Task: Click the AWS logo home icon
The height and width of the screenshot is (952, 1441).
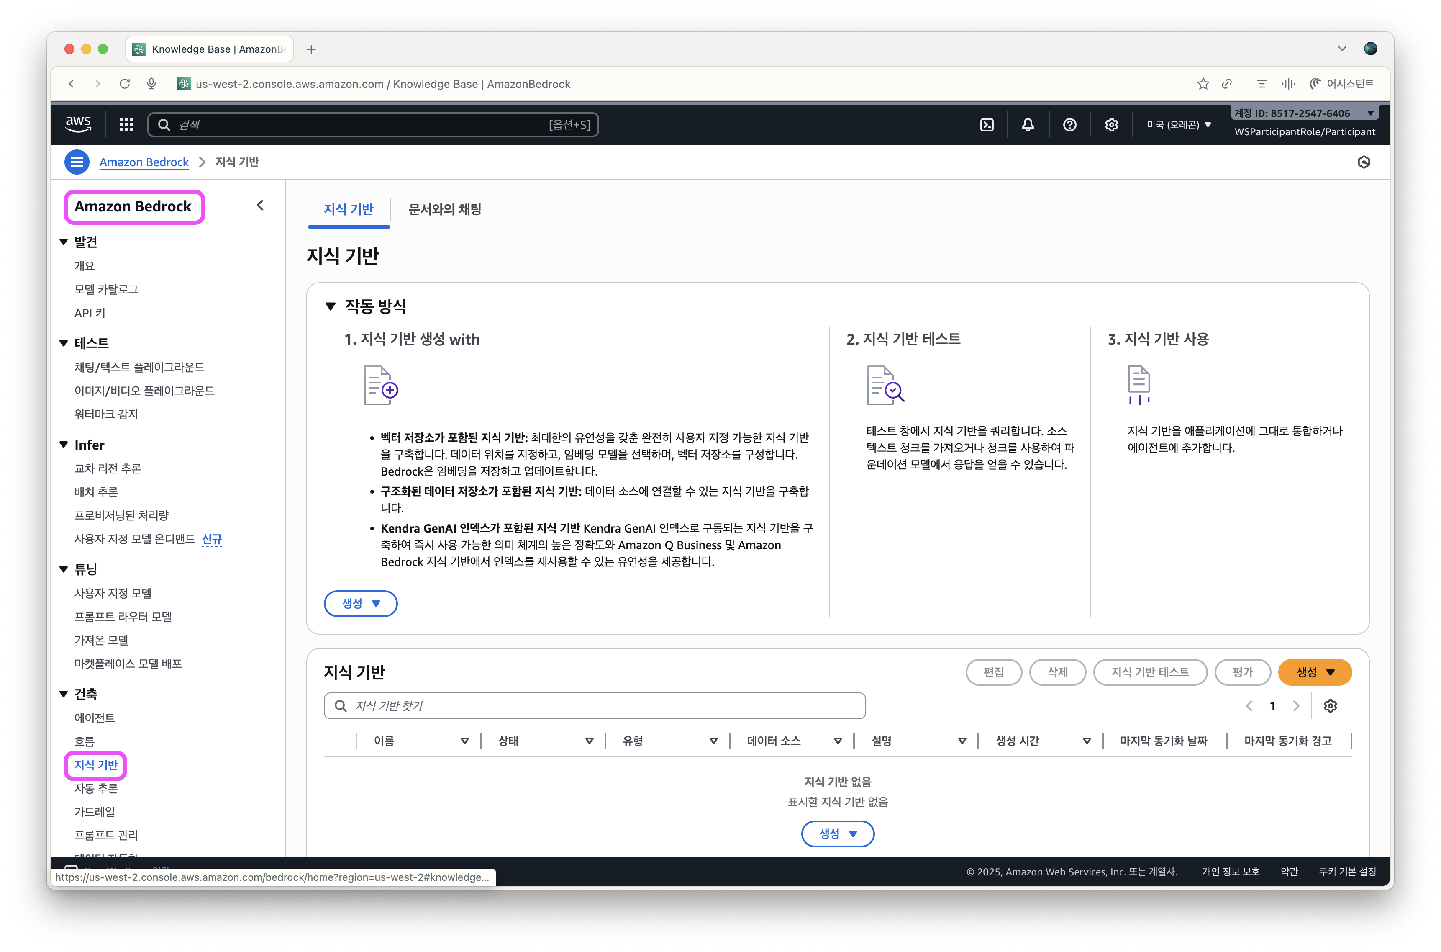Action: coord(78,124)
